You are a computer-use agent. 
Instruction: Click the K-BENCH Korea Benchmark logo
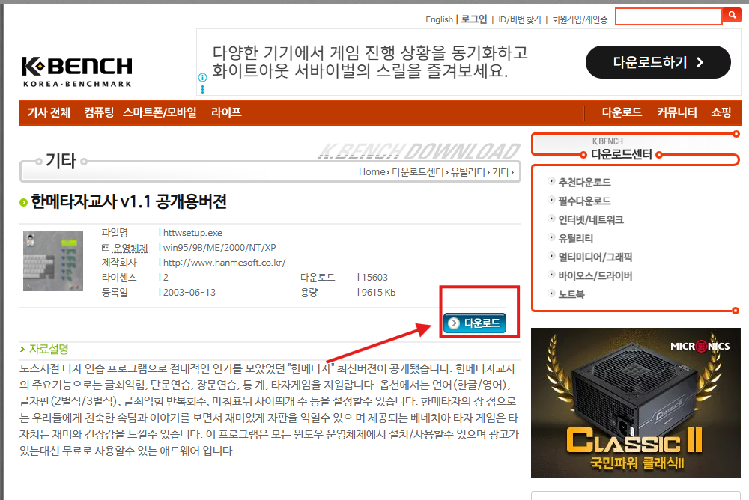click(77, 72)
